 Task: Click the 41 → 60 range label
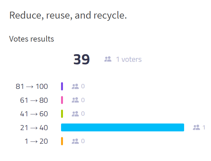[34, 114]
